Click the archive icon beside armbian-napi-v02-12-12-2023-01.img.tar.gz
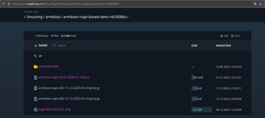This screenshot has width=265, height=118. click(x=36, y=99)
